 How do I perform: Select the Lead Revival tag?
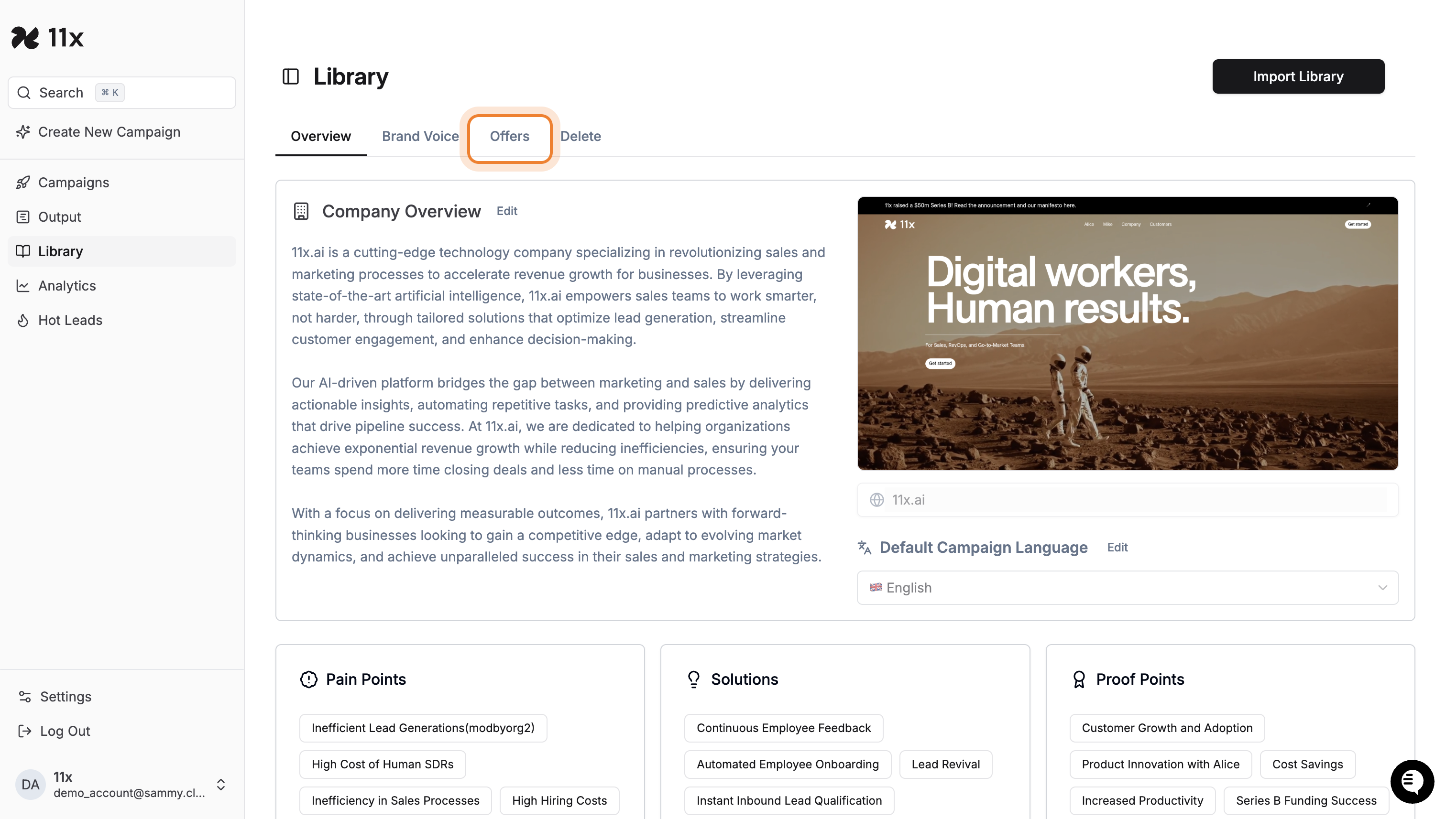pyautogui.click(x=946, y=765)
